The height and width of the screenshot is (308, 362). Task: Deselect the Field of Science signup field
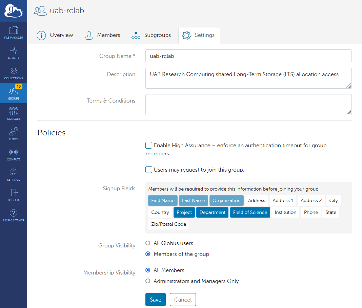click(250, 212)
